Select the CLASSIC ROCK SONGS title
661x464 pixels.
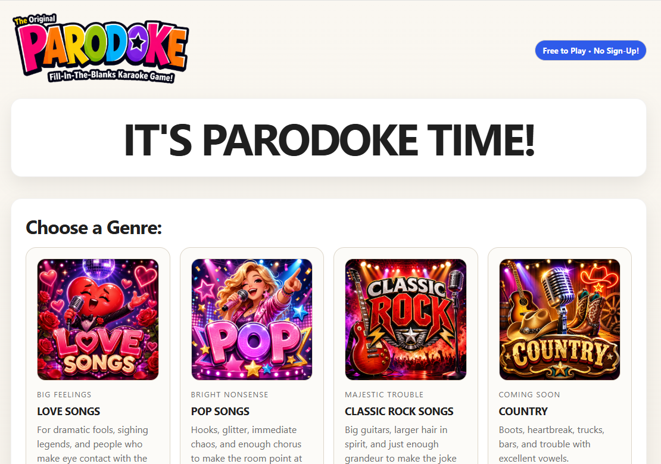[x=399, y=411]
